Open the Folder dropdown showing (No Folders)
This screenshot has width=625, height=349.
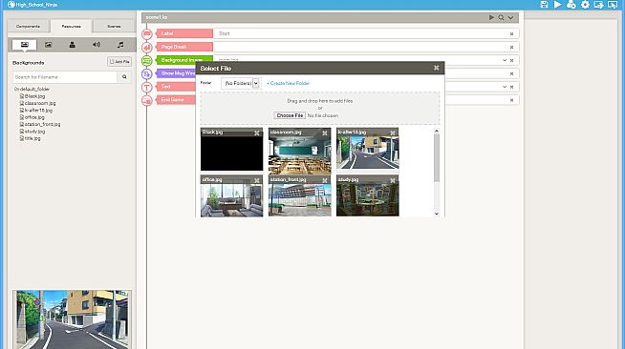coord(241,83)
